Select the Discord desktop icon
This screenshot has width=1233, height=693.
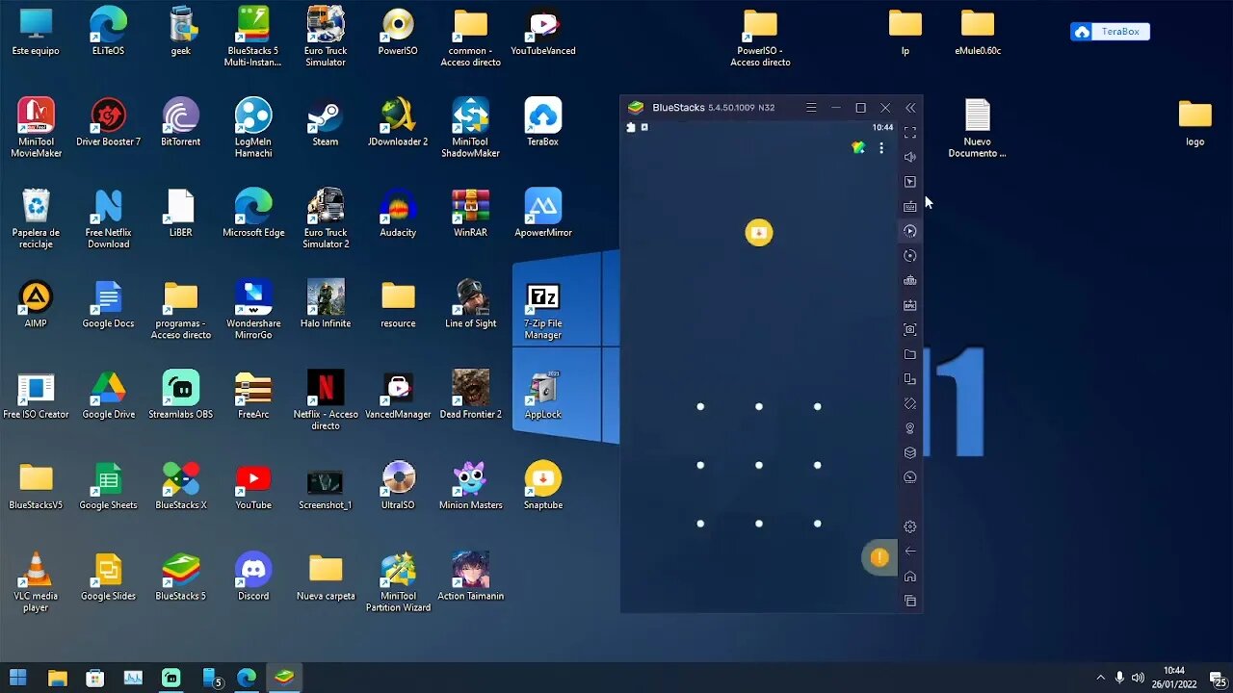click(x=253, y=577)
